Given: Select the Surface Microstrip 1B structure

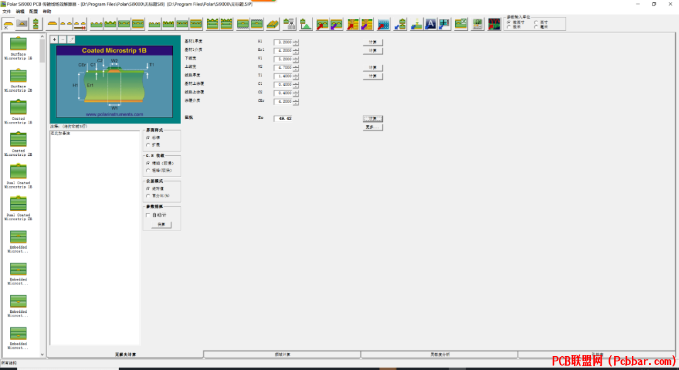Looking at the screenshot, I should tap(18, 48).
